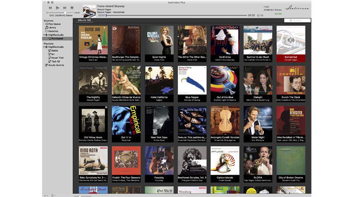Viewport: 353px width, 197px height.
Task: Click the search field
Action: click(297, 20)
